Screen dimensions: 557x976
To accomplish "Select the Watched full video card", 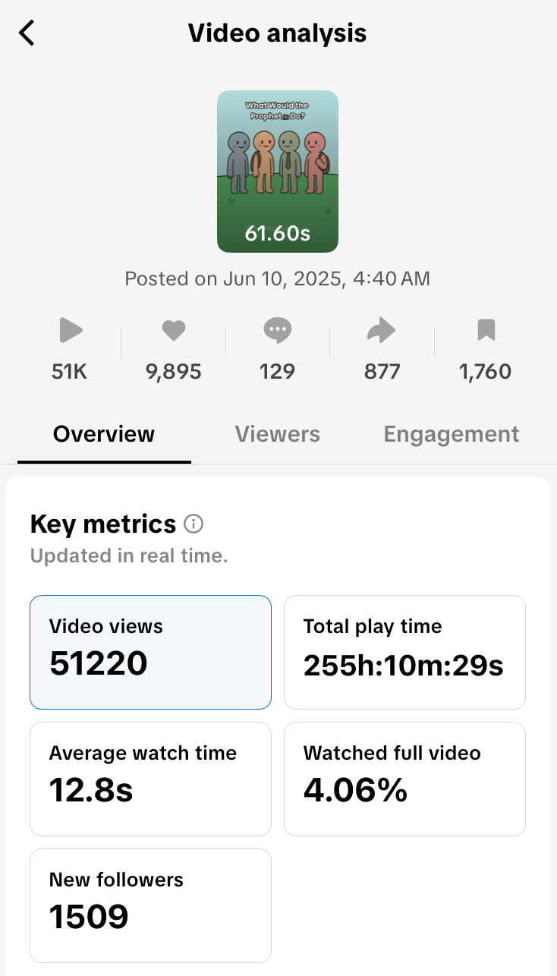I will [x=404, y=779].
